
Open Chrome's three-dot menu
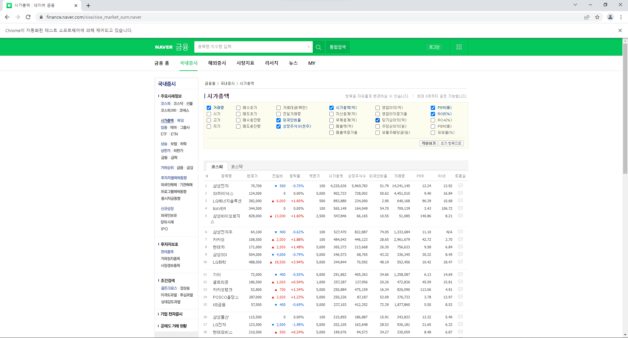[621, 17]
